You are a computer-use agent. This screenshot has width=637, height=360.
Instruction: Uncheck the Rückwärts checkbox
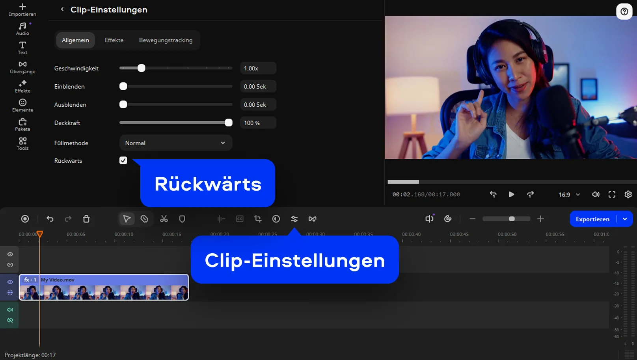123,160
